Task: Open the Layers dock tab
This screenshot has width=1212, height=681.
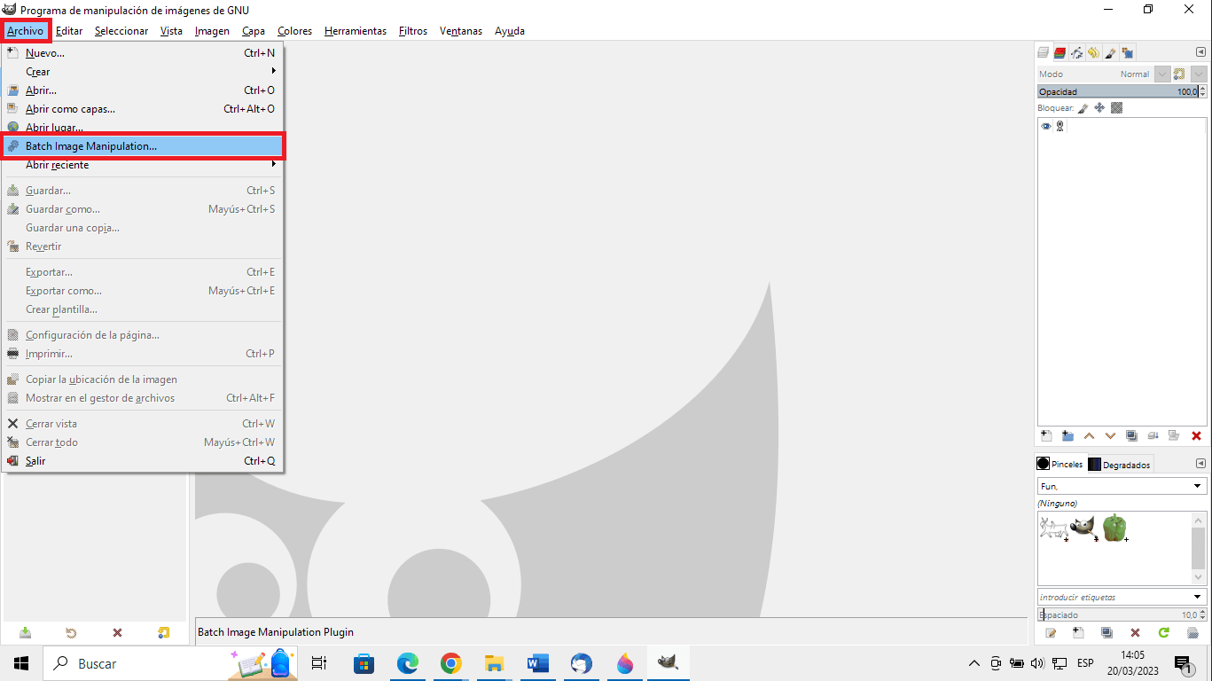Action: [1044, 52]
